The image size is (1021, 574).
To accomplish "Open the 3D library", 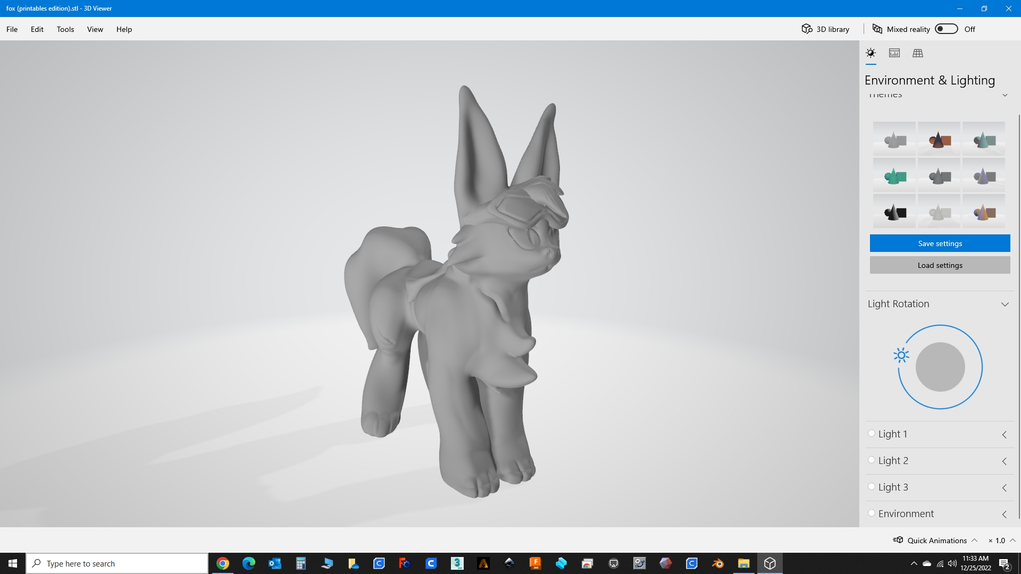I will [825, 29].
